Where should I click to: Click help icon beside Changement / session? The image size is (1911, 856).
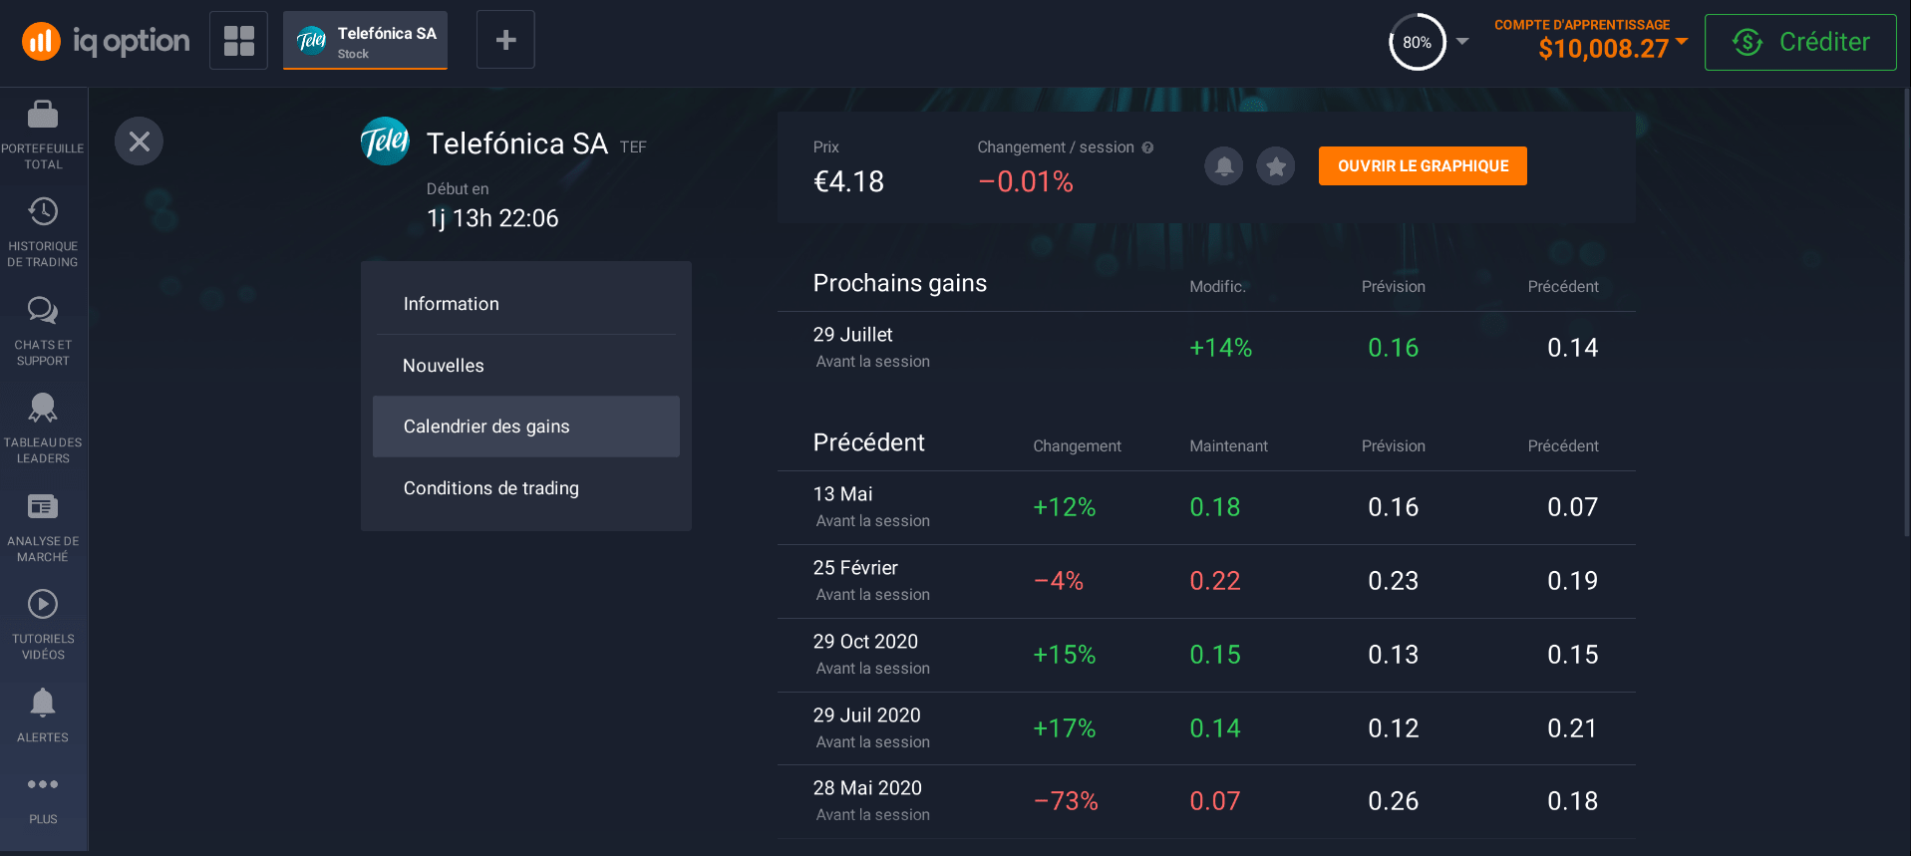[1147, 147]
